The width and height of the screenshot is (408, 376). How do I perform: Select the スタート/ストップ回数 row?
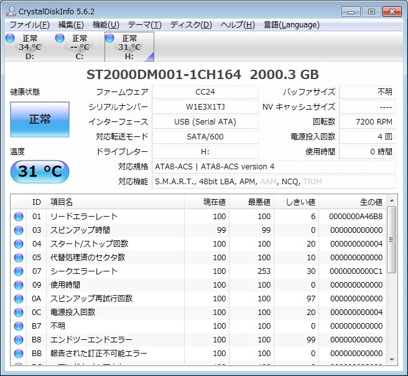198,244
